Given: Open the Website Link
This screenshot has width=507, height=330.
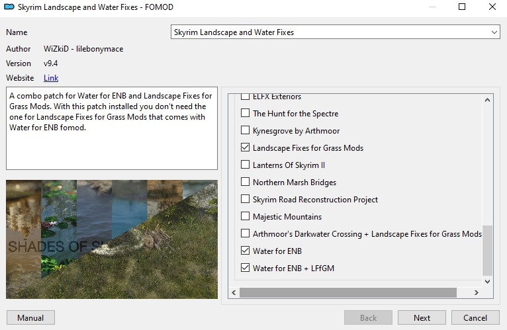Looking at the screenshot, I should coord(51,78).
